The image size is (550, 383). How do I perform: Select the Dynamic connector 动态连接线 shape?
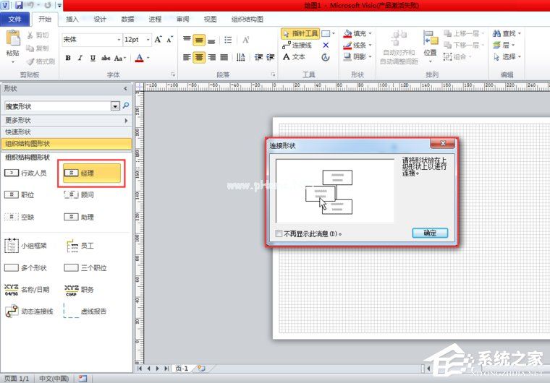(x=29, y=311)
